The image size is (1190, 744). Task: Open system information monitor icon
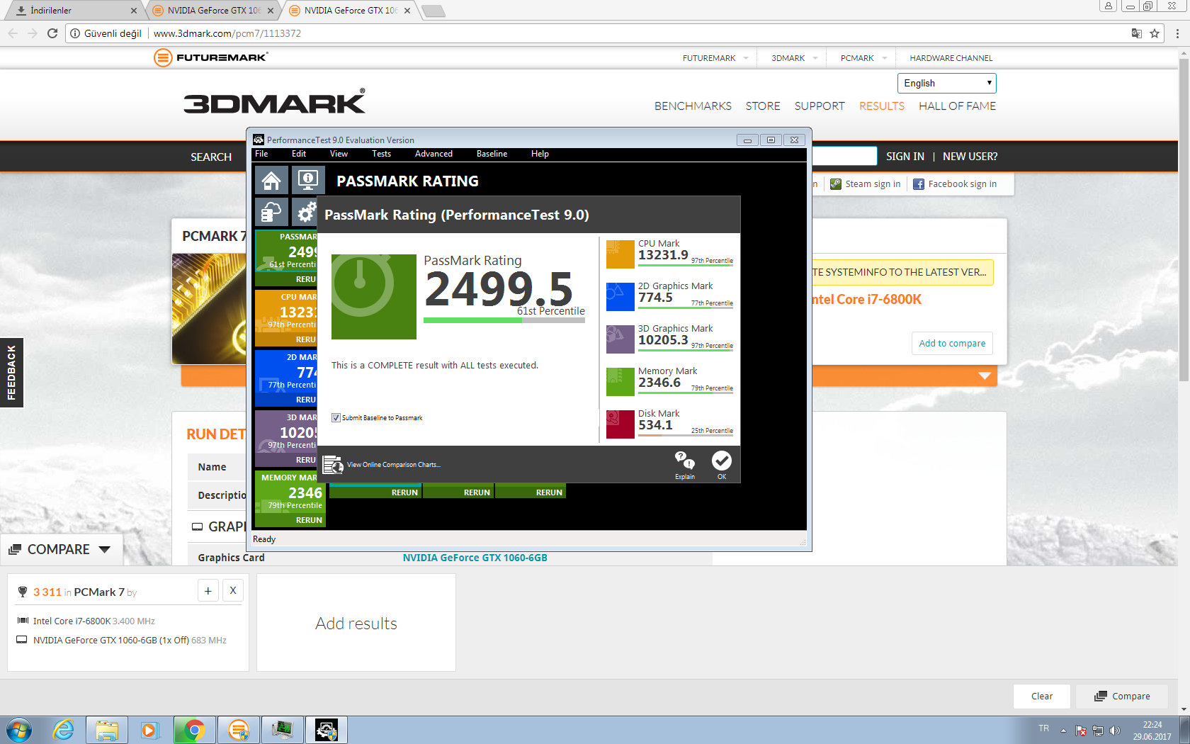point(308,181)
